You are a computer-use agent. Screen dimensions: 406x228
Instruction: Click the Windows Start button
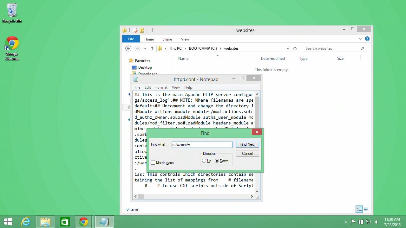click(x=8, y=222)
